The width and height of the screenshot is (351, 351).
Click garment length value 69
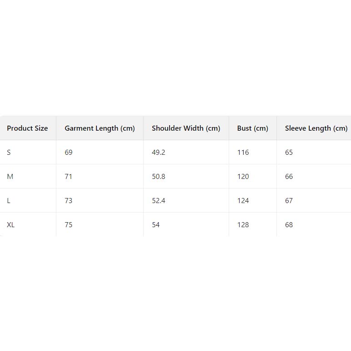pos(69,153)
